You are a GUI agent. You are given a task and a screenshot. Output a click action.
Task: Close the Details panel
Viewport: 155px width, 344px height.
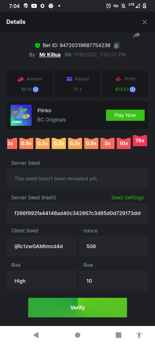[145, 22]
